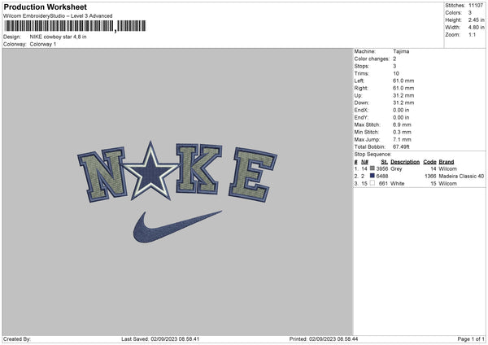Click the design name 'NIKE cowboy star 4,8 in'
This screenshot has height=345, width=488.
click(59, 37)
